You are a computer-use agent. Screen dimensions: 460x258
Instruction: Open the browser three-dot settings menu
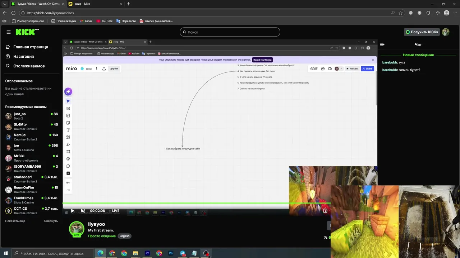coord(455,13)
